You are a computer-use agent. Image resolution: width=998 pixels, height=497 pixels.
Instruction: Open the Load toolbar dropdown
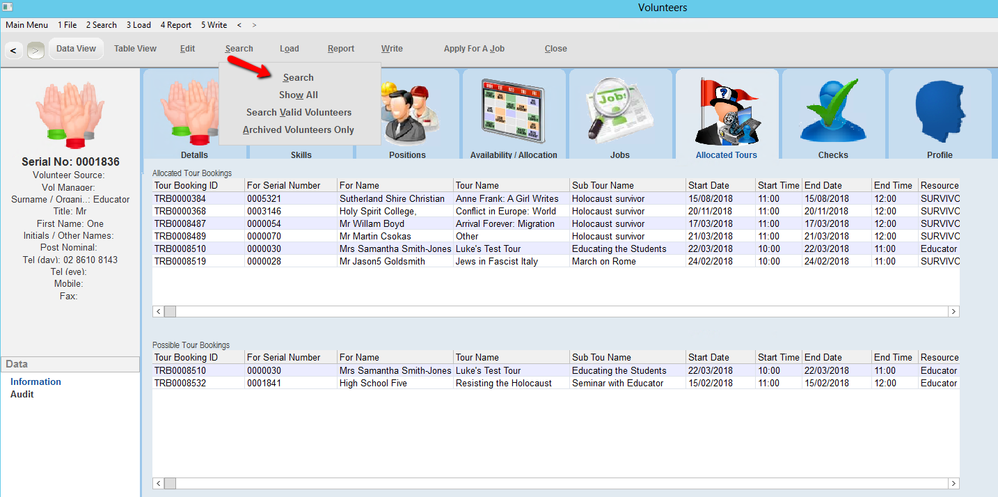tap(290, 49)
